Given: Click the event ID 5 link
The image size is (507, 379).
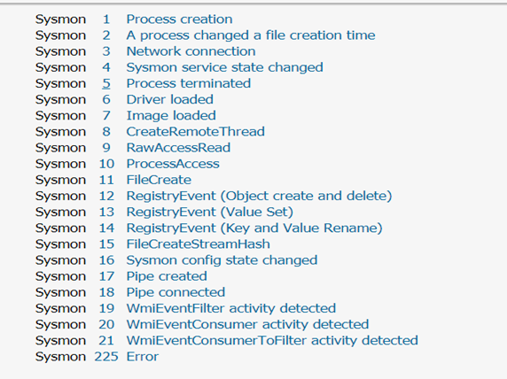Looking at the screenshot, I should [106, 83].
